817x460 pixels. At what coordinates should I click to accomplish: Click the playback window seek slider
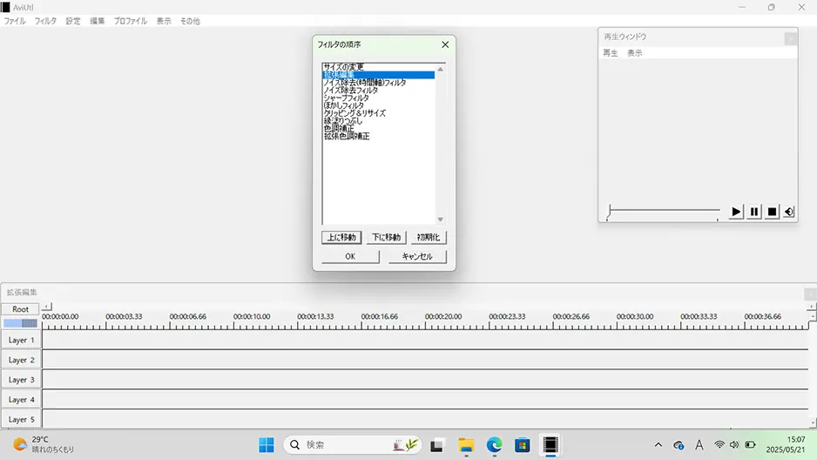click(663, 211)
